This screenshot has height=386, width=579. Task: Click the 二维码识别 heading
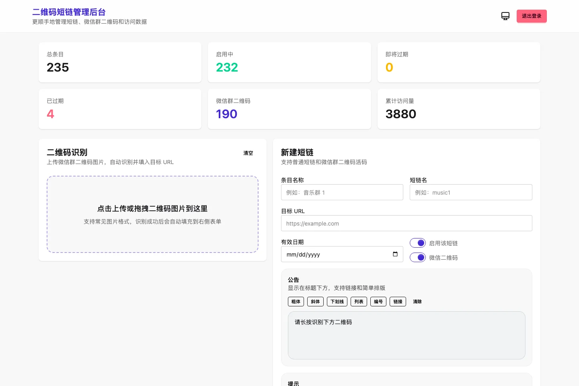click(x=67, y=152)
